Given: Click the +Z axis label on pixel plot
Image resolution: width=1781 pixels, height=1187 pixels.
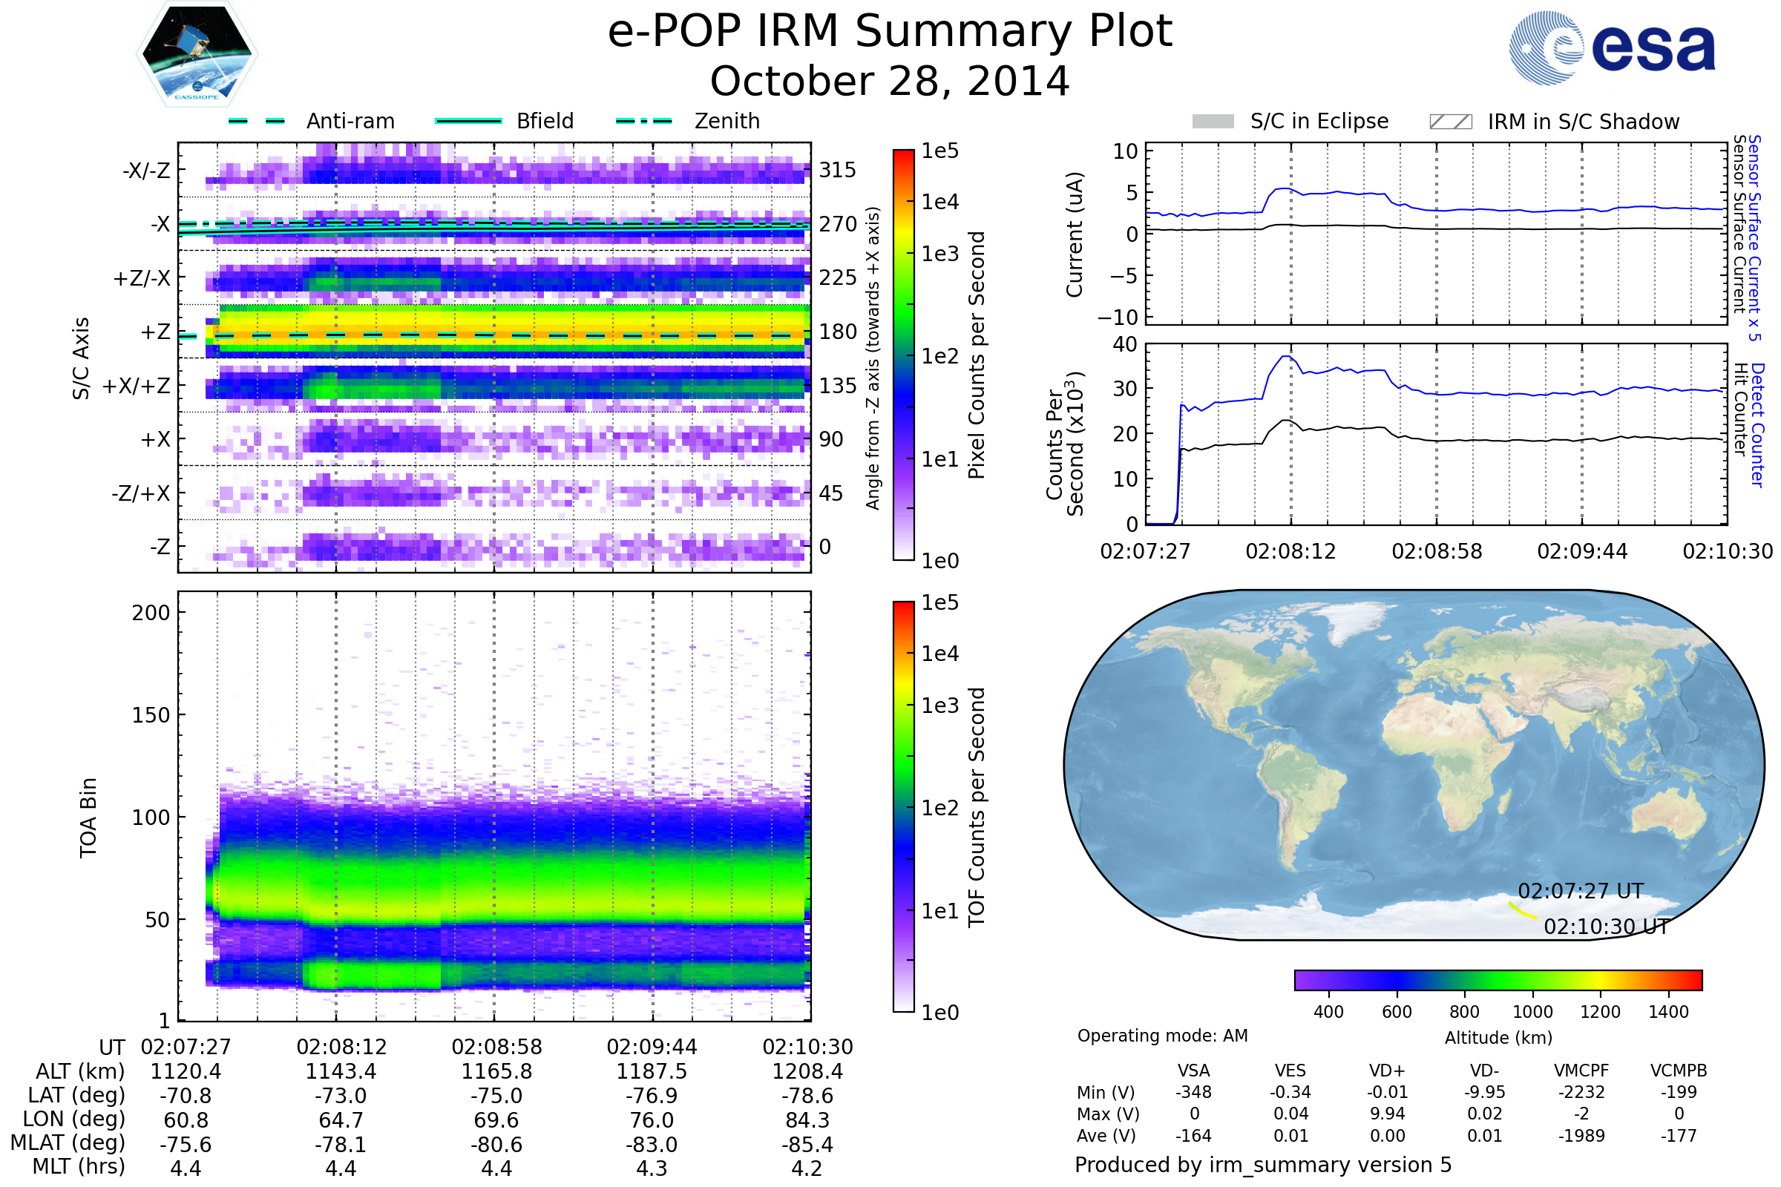Looking at the screenshot, I should tap(155, 332).
